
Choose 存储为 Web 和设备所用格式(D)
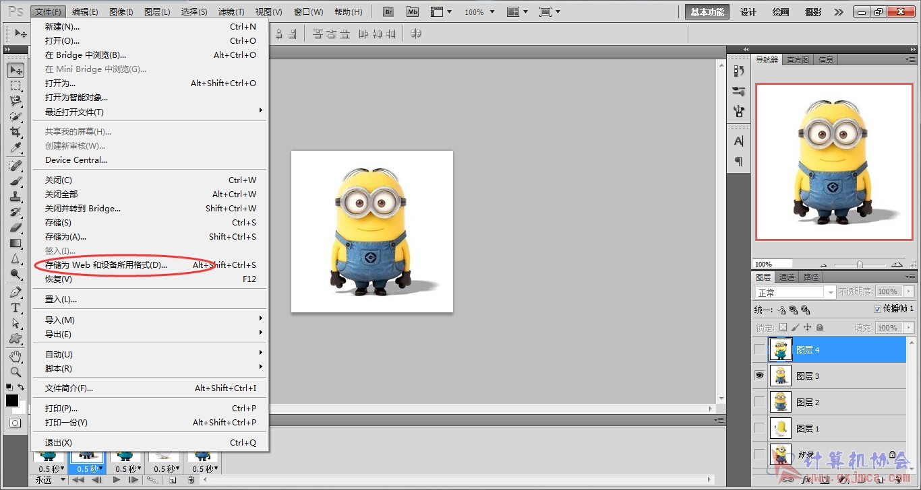point(150,265)
